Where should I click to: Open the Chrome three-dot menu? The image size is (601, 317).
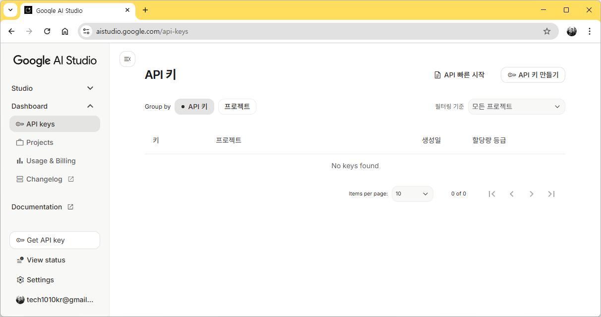(x=590, y=31)
